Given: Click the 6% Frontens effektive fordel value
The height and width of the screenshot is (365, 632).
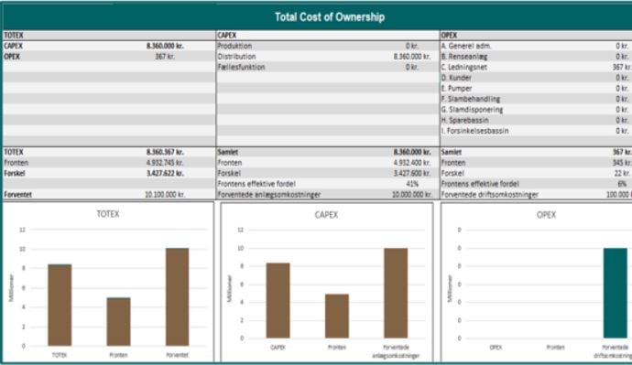Looking at the screenshot, I should 622,184.
